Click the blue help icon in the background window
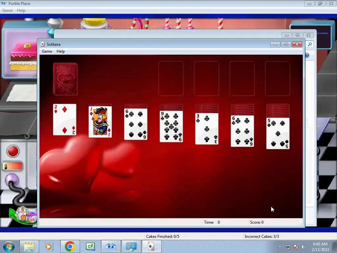This screenshot has width=337, height=253. click(307, 55)
